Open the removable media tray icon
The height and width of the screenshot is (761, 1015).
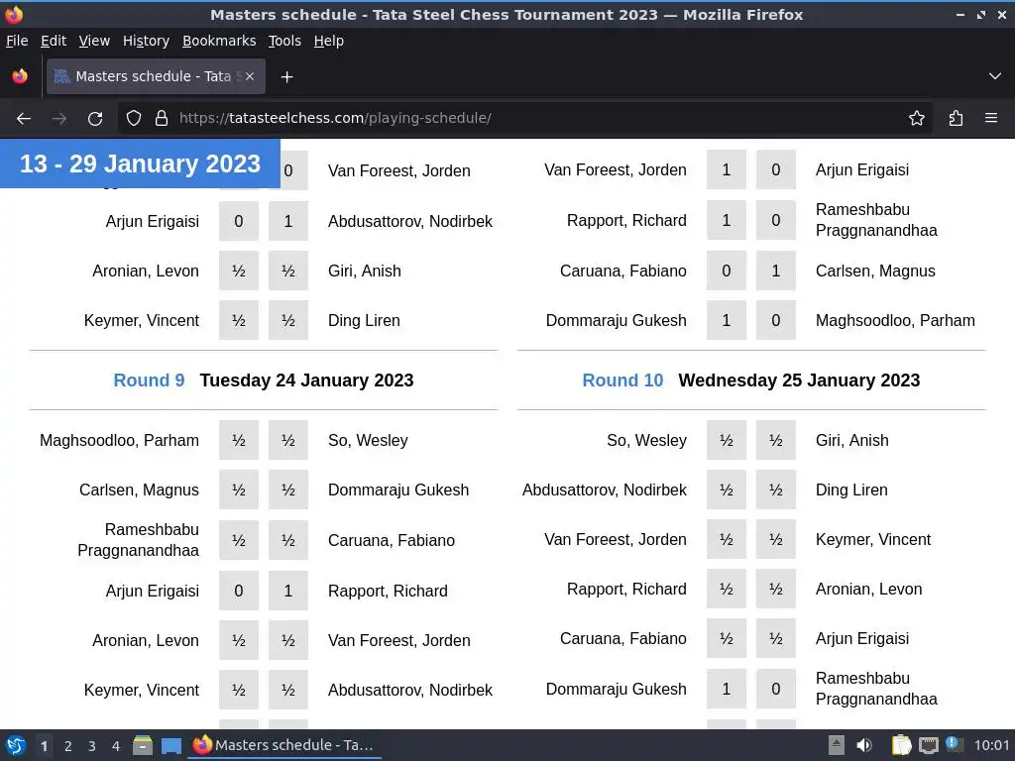click(x=837, y=745)
